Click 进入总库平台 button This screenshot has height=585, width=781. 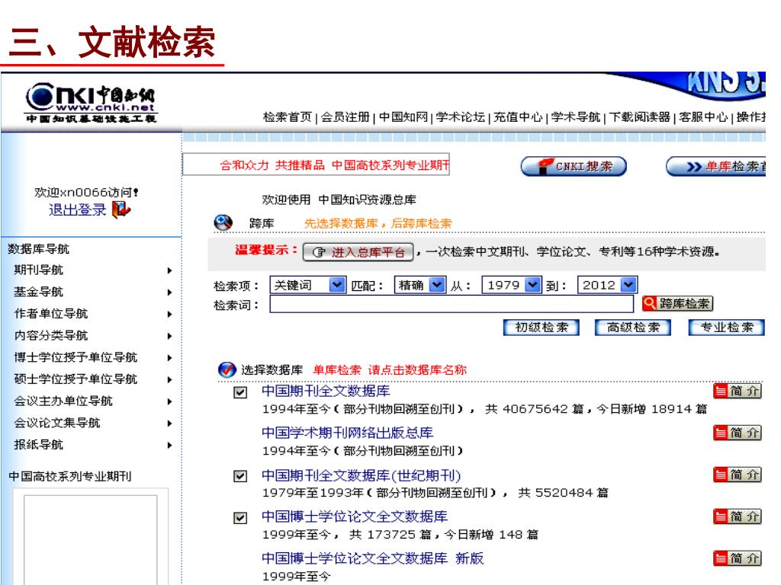point(358,252)
